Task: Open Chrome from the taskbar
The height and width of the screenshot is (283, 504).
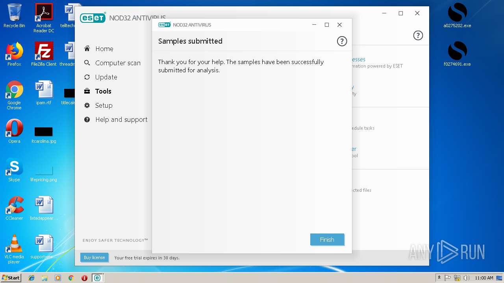Action: pyautogui.click(x=71, y=278)
